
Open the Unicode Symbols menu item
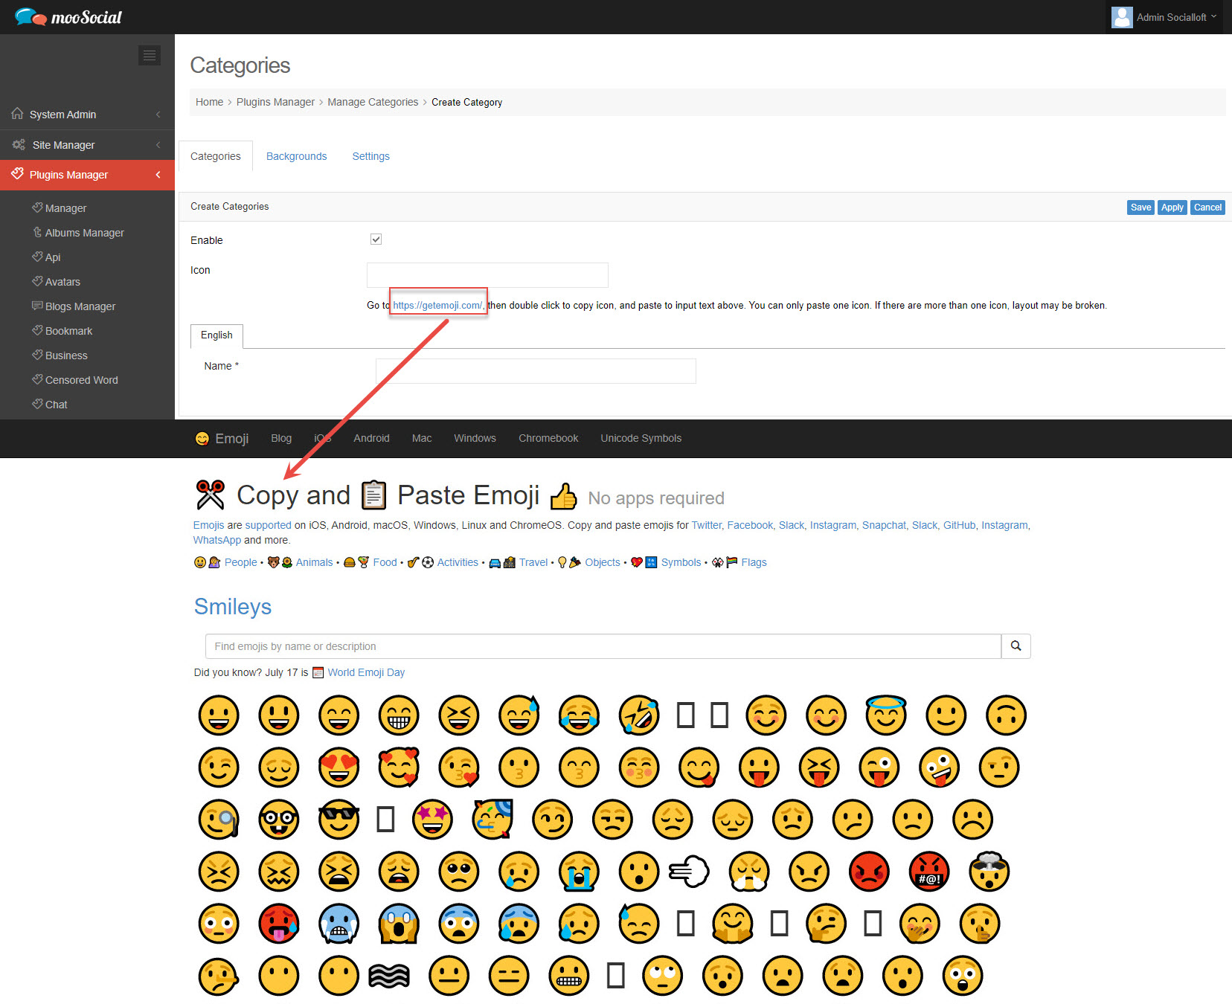click(641, 438)
